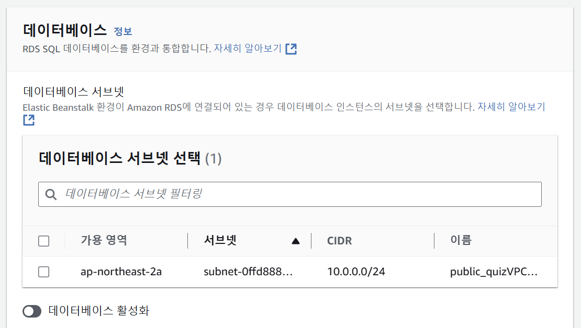The width and height of the screenshot is (581, 328).
Task: Click the subnet-0ffd888 subnet ID cell
Action: (x=248, y=272)
